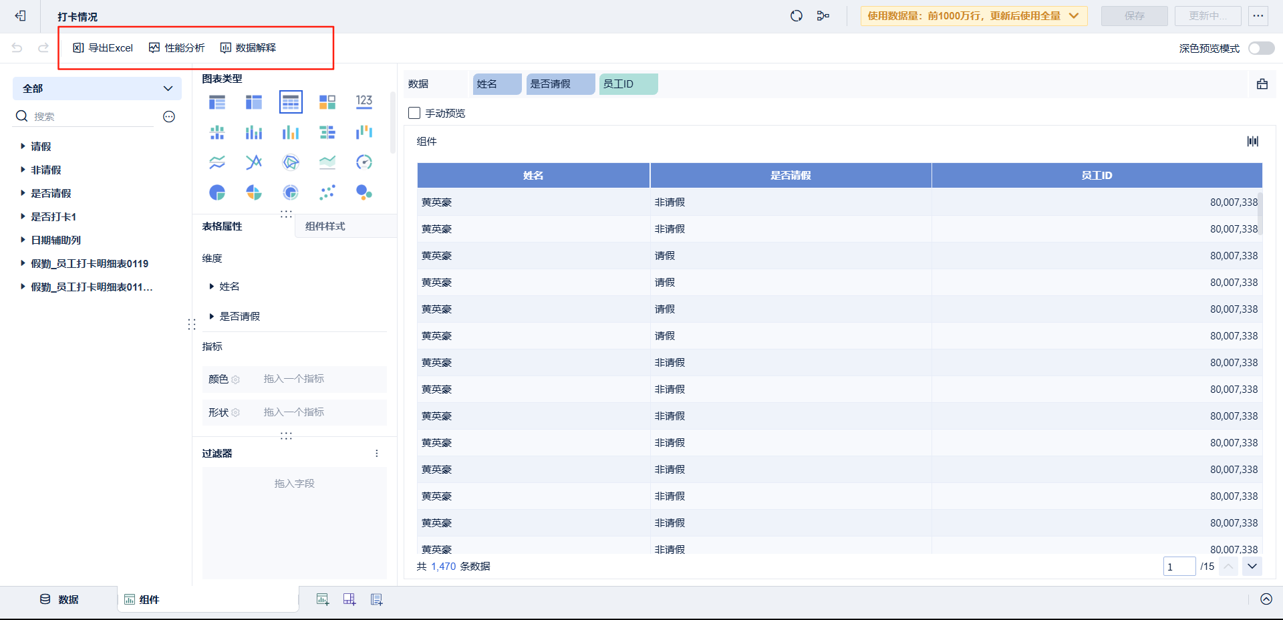Click the table vertical scrollbar
The height and width of the screenshot is (620, 1283).
click(x=1260, y=210)
